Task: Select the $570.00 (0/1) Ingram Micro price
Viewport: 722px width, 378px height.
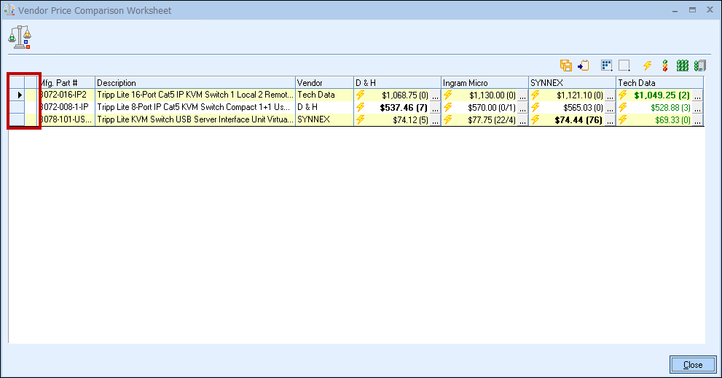Action: click(492, 108)
